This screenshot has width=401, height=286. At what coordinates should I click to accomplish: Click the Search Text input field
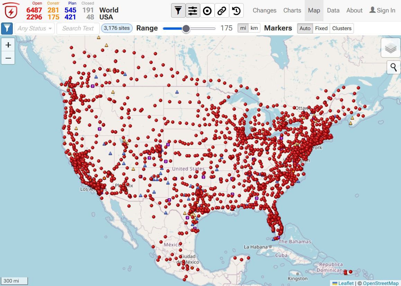(x=78, y=28)
